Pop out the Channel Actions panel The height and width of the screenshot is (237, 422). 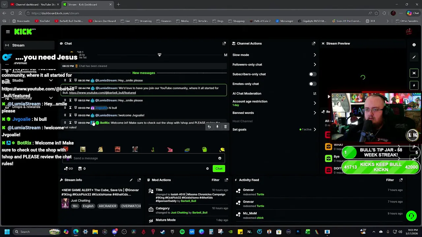click(x=314, y=43)
